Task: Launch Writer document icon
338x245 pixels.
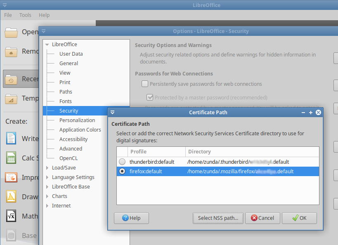Action: (11, 138)
